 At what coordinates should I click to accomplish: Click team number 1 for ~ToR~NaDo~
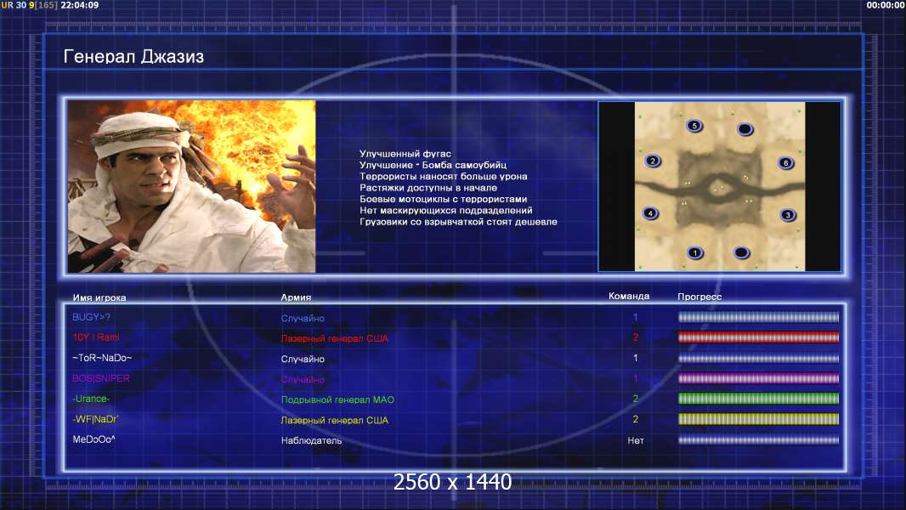click(x=635, y=358)
